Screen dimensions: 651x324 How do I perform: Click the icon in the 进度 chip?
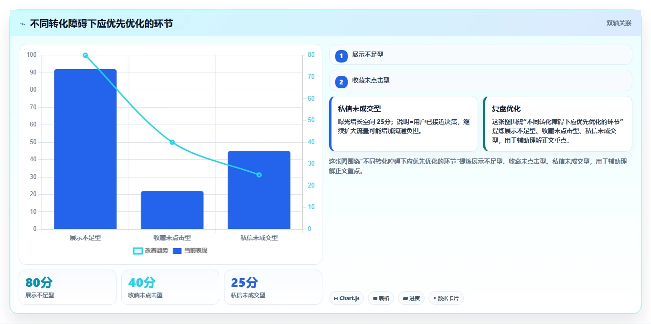pyautogui.click(x=406, y=299)
